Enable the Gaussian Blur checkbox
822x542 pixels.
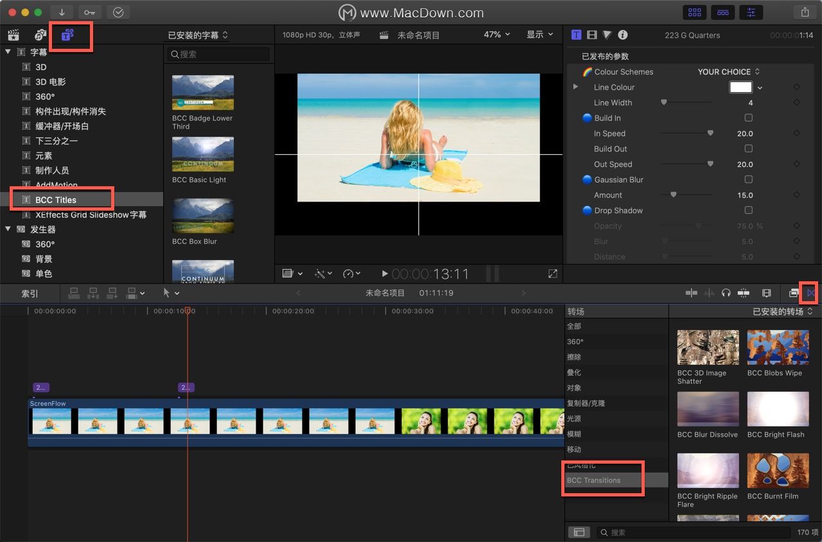[x=748, y=180]
